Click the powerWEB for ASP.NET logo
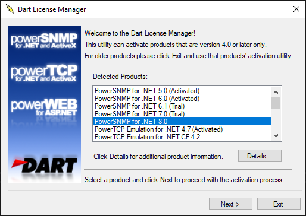This screenshot has width=306, height=216. (44, 107)
